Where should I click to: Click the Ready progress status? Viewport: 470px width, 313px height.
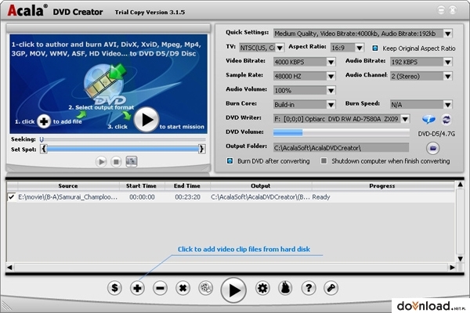[321, 197]
